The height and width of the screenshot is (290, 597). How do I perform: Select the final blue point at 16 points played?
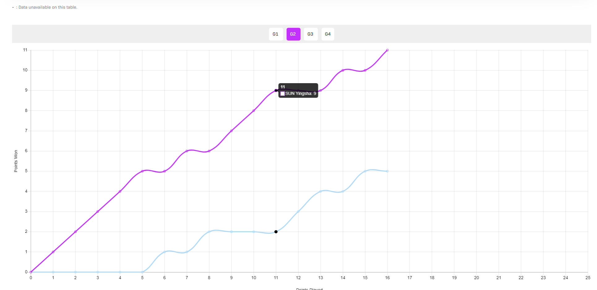[387, 171]
